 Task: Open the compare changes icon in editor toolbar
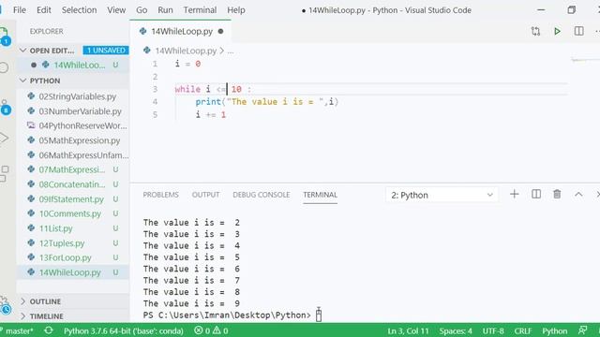tap(535, 31)
